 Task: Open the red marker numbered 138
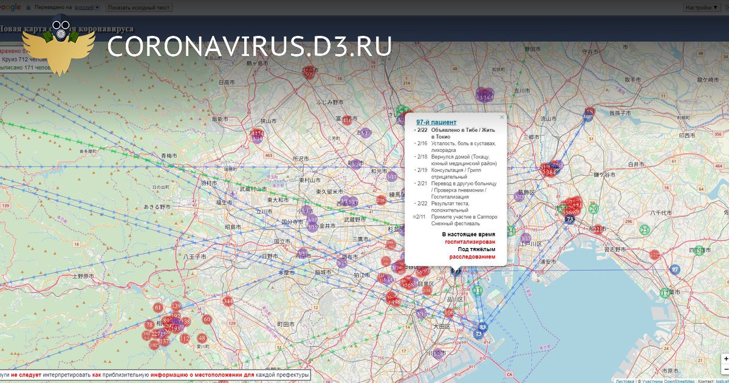[x=186, y=322]
